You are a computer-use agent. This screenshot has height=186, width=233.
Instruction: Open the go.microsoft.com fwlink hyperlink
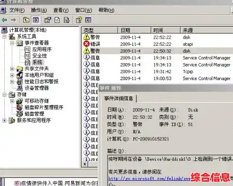click(150, 178)
